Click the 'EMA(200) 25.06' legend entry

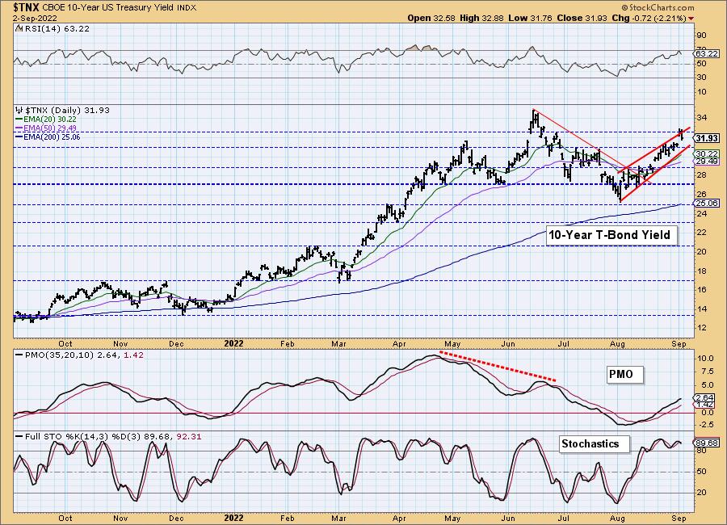pyautogui.click(x=52, y=136)
